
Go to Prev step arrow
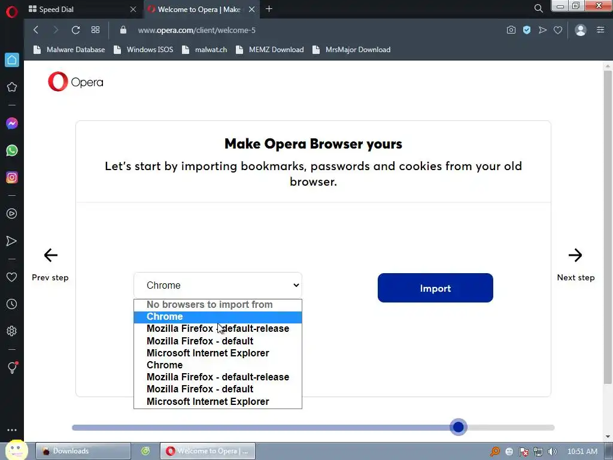pos(50,255)
